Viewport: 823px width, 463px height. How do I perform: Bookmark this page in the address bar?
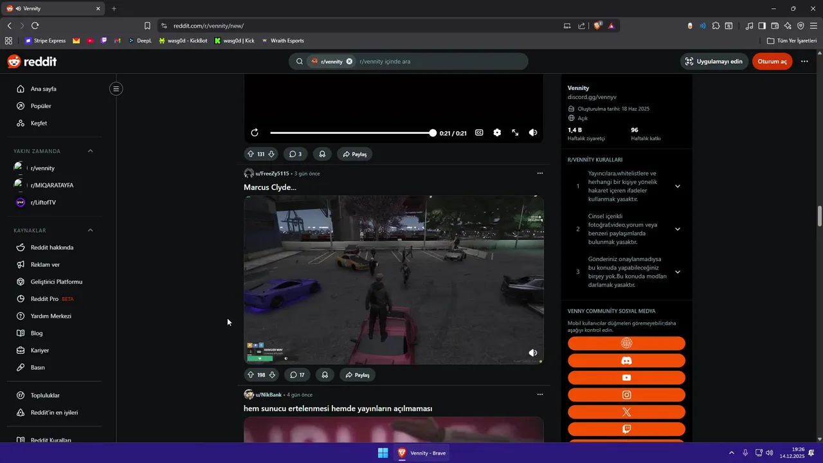[x=147, y=26]
